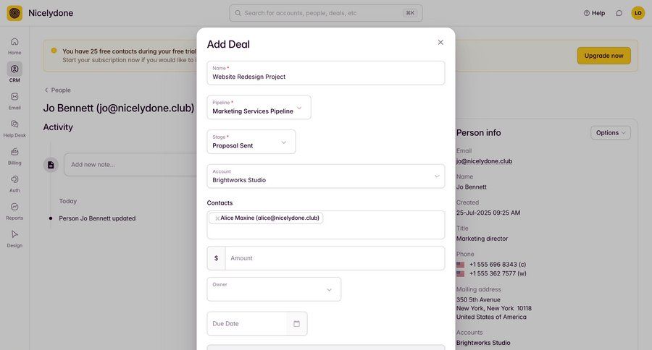Open the Email sidebar section
Screen dimensions: 652x350
[14, 101]
